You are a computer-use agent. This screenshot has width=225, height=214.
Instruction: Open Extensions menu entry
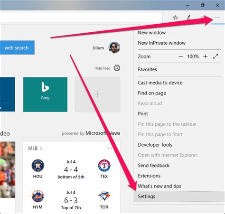pyautogui.click(x=149, y=176)
